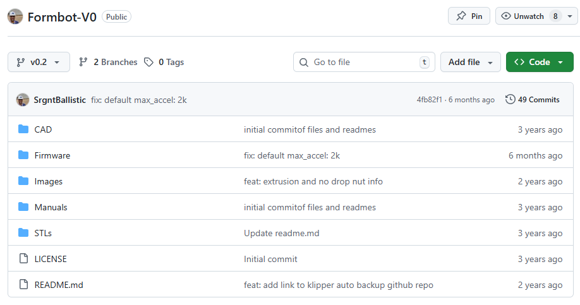Focus the Go to file search field
The height and width of the screenshot is (305, 580).
[364, 62]
